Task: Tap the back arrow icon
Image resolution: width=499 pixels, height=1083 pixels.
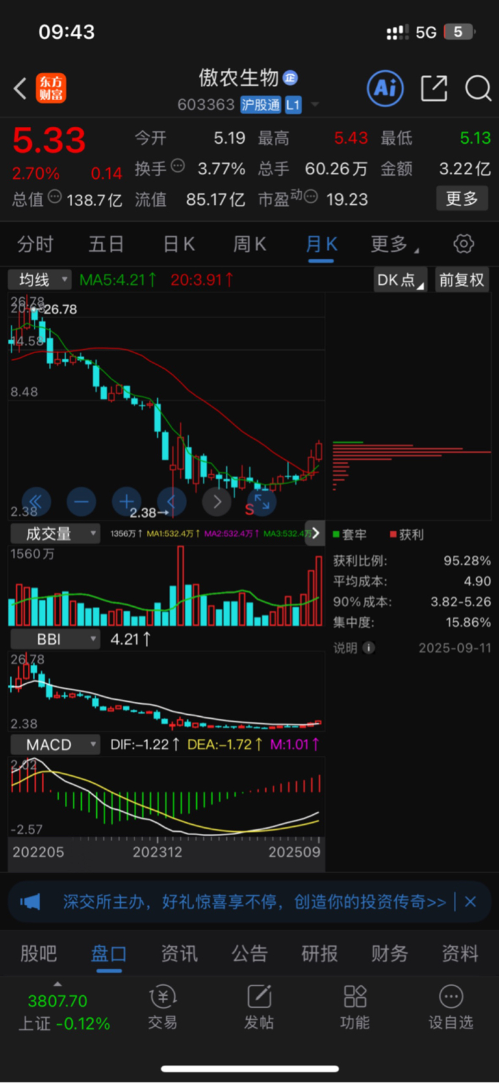Action: point(20,88)
